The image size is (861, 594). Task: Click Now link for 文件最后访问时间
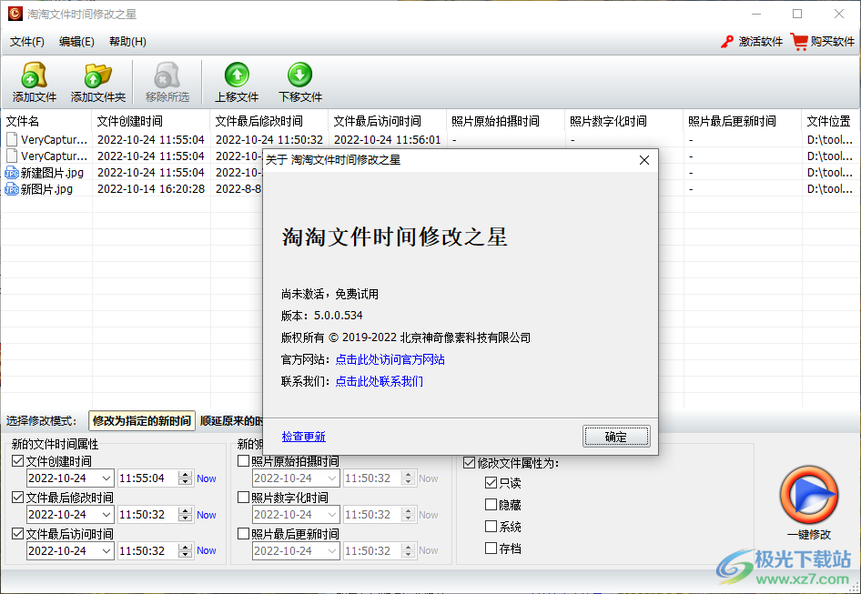click(207, 550)
